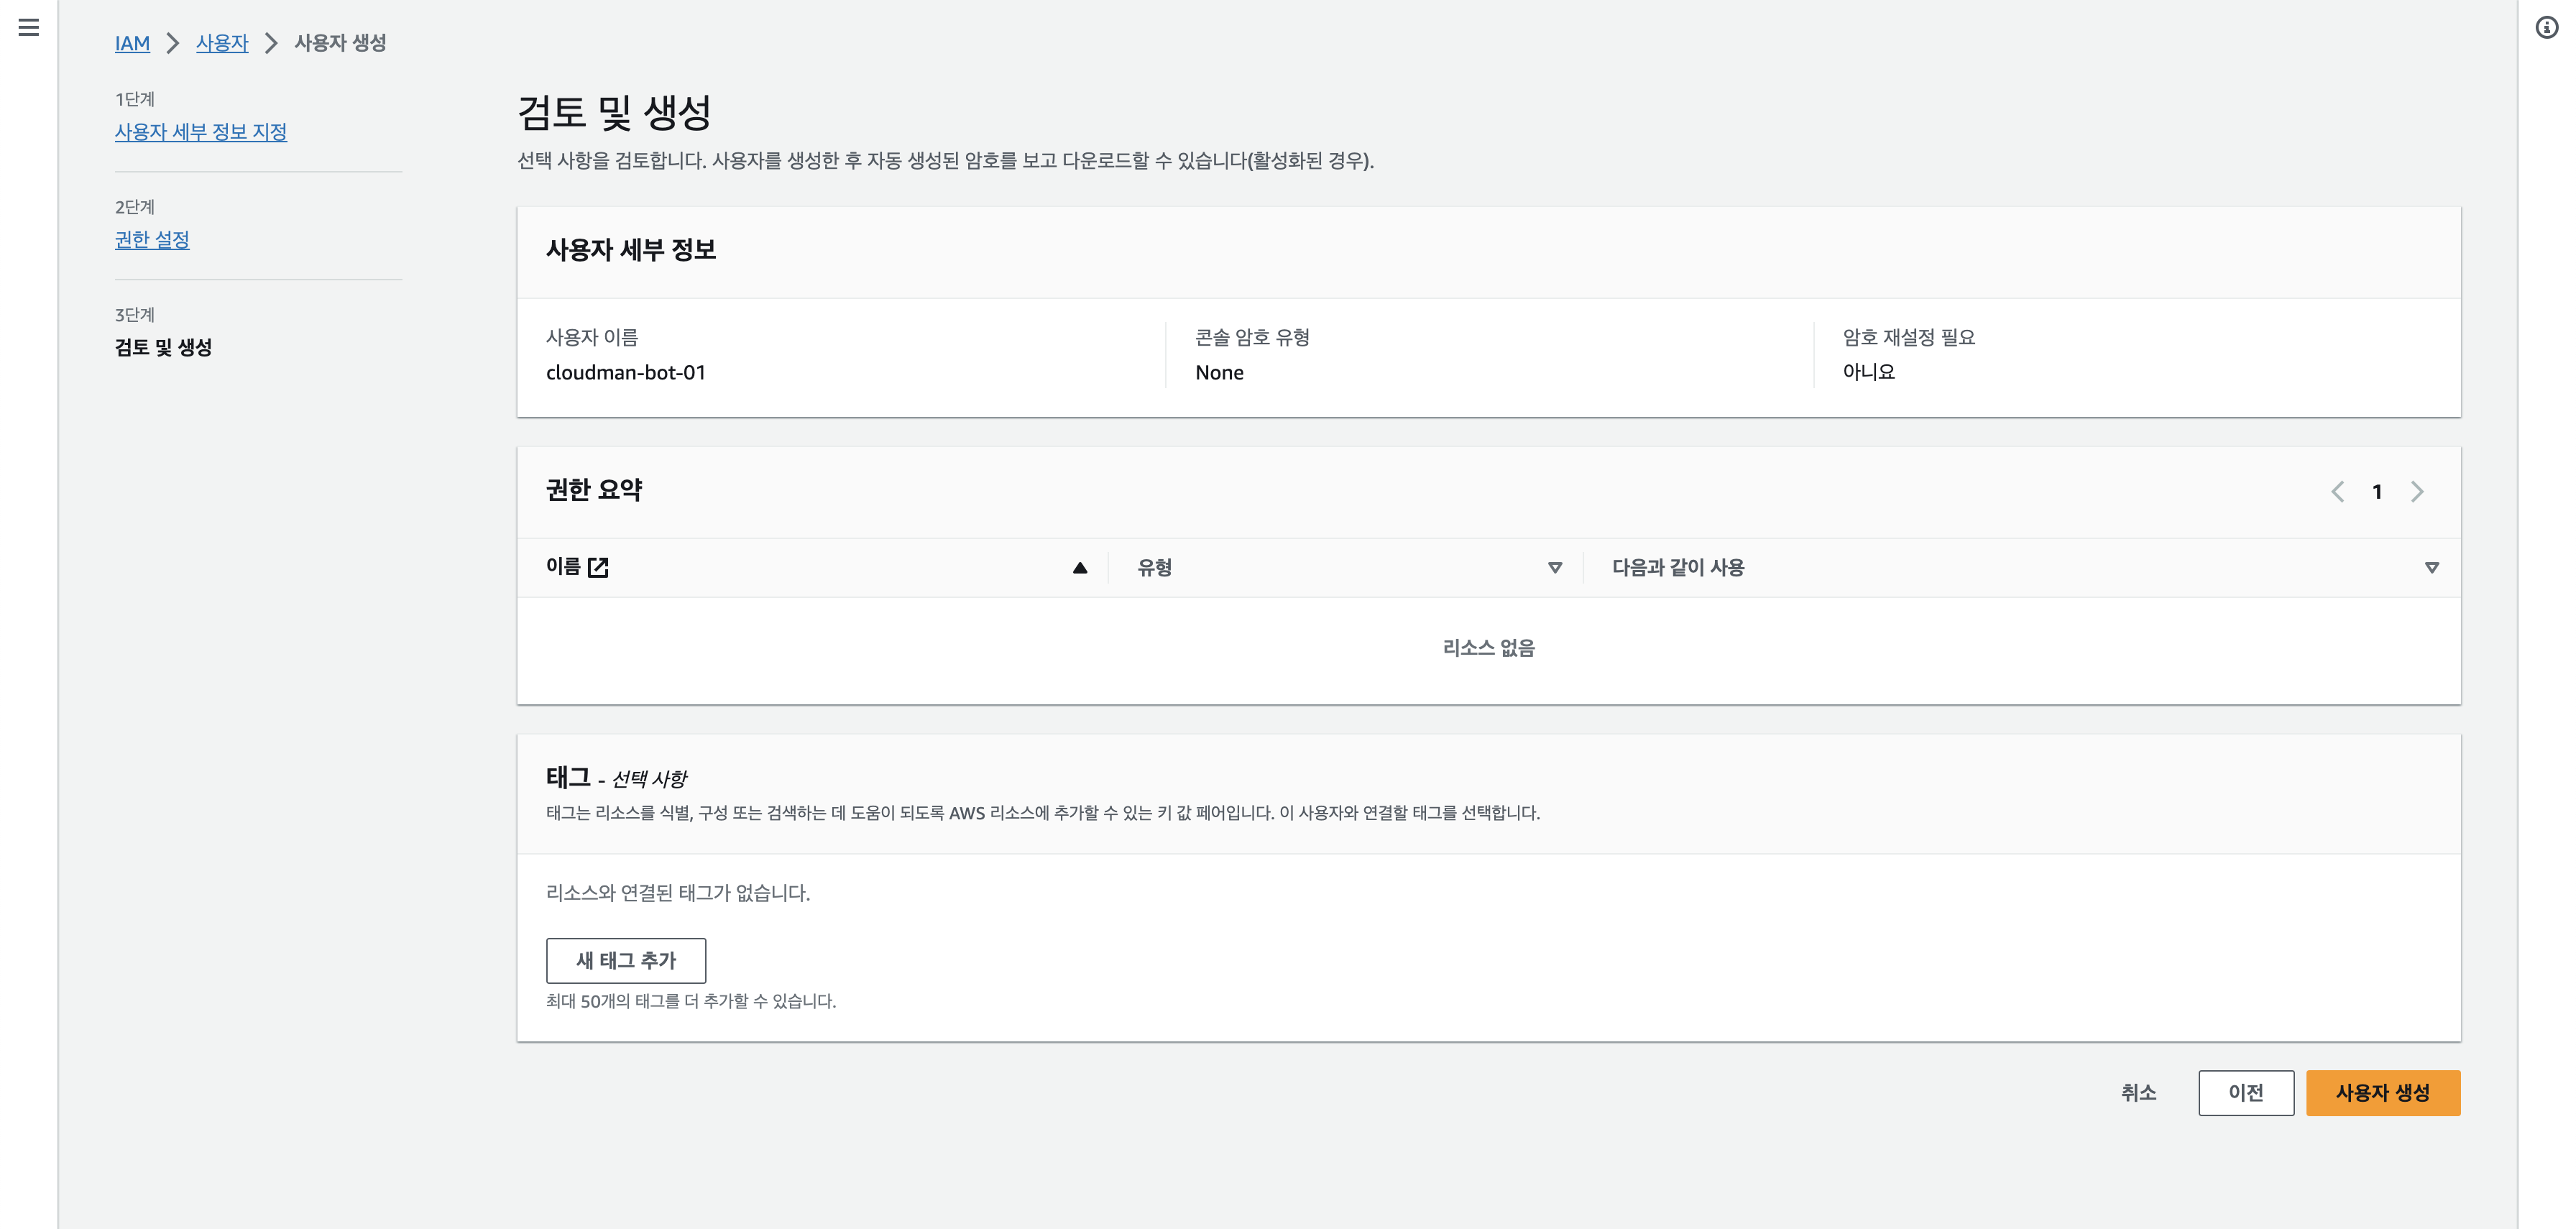Screen dimensions: 2576x1229
Task: Sort ascending by 이름 column arrow
Action: pos(1079,568)
